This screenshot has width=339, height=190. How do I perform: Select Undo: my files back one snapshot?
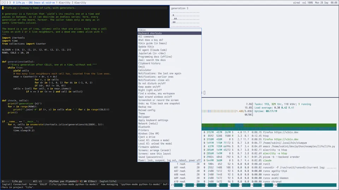tap(169, 103)
